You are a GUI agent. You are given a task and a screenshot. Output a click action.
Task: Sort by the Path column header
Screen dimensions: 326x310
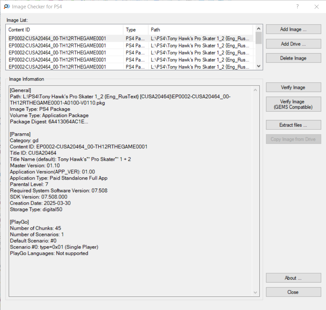click(200, 30)
